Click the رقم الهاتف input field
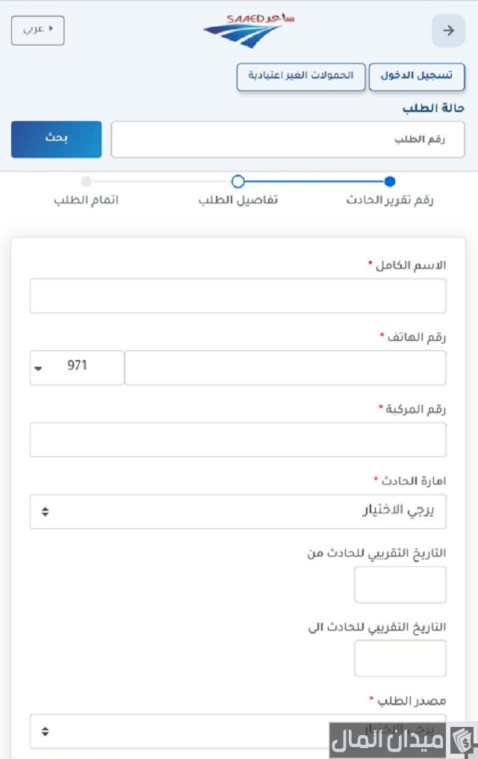This screenshot has width=478, height=759. [285, 368]
